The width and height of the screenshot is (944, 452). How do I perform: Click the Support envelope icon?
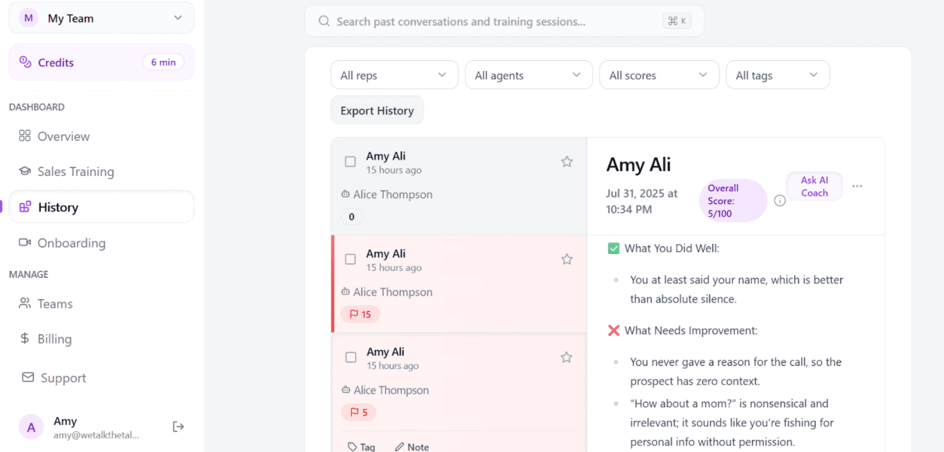[x=27, y=377]
